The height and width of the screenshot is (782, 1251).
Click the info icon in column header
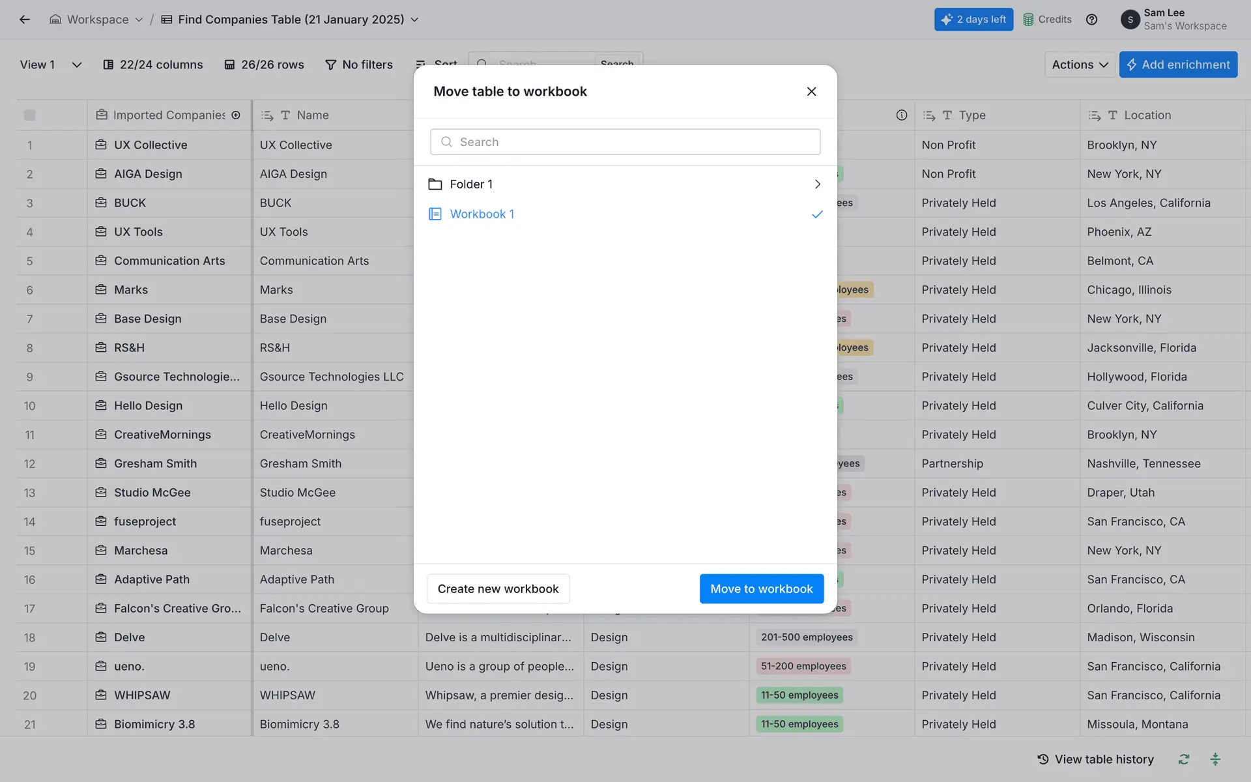coord(902,115)
